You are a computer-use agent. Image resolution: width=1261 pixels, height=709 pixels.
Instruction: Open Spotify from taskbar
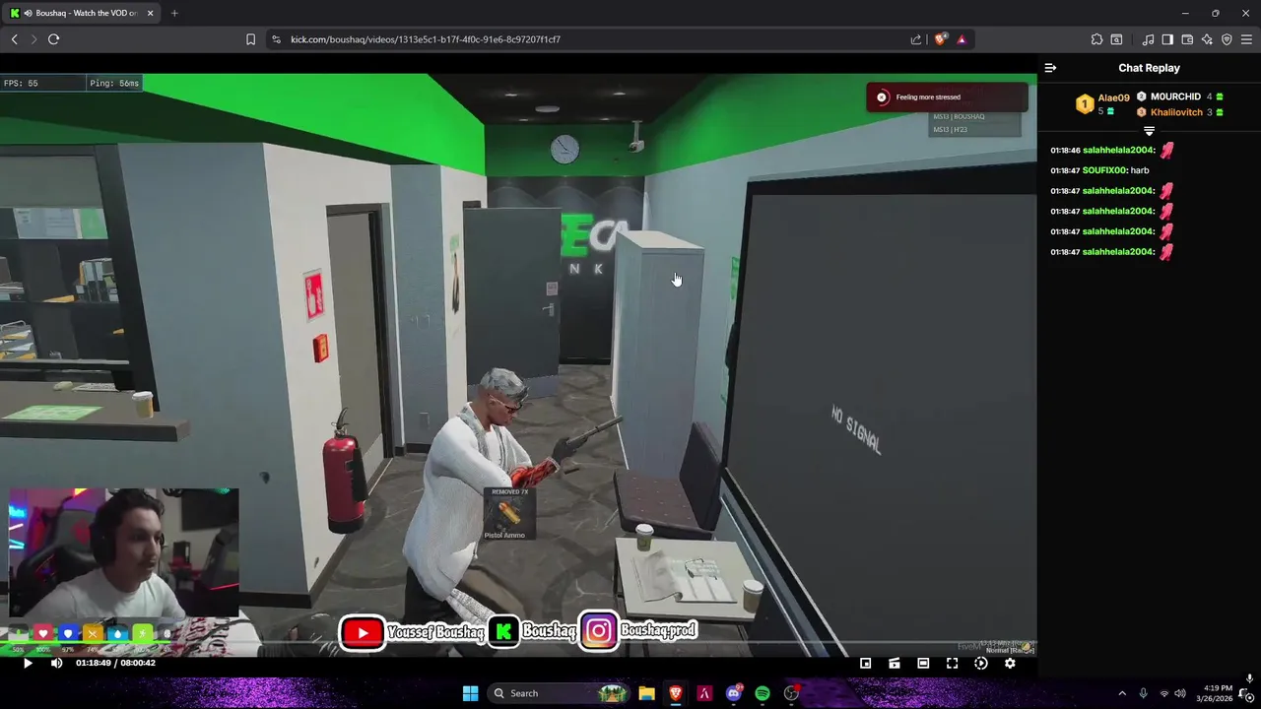(763, 693)
